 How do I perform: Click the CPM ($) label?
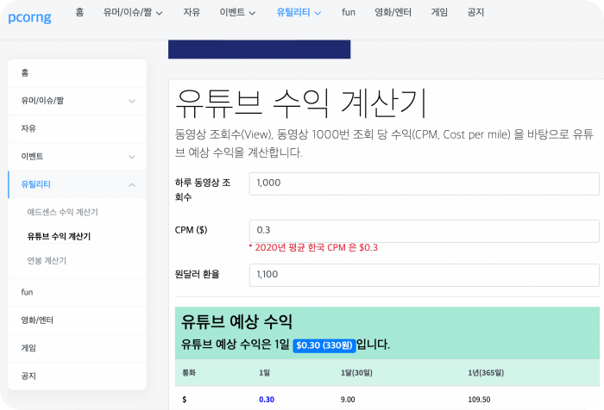(191, 230)
